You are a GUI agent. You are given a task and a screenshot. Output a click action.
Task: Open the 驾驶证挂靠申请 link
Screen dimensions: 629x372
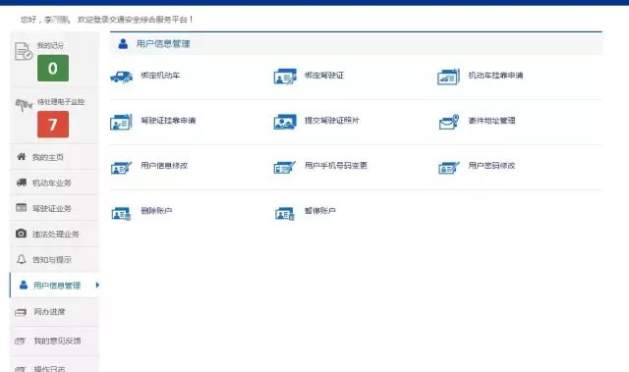[168, 121]
